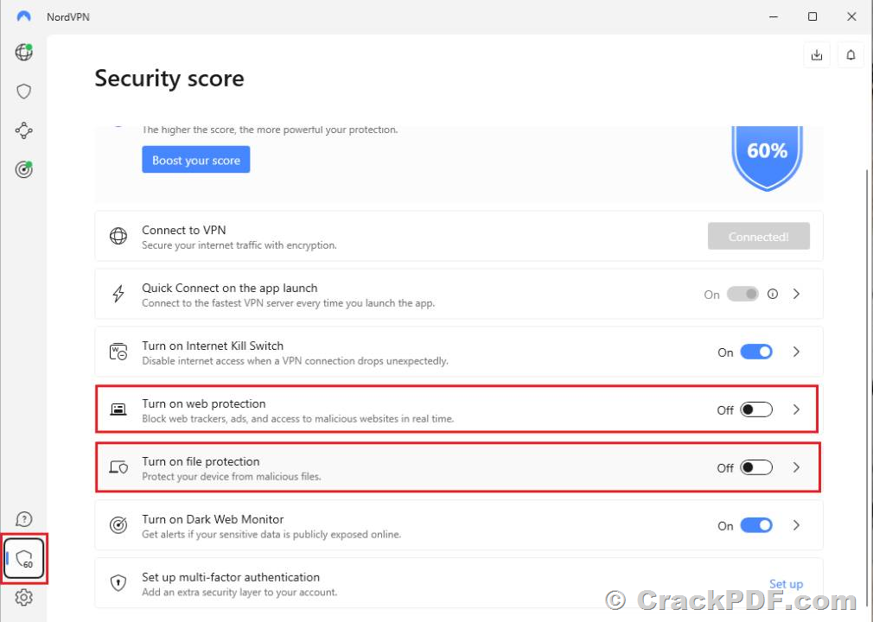873x622 pixels.
Task: Open Settings gear icon in sidebar
Action: [23, 598]
